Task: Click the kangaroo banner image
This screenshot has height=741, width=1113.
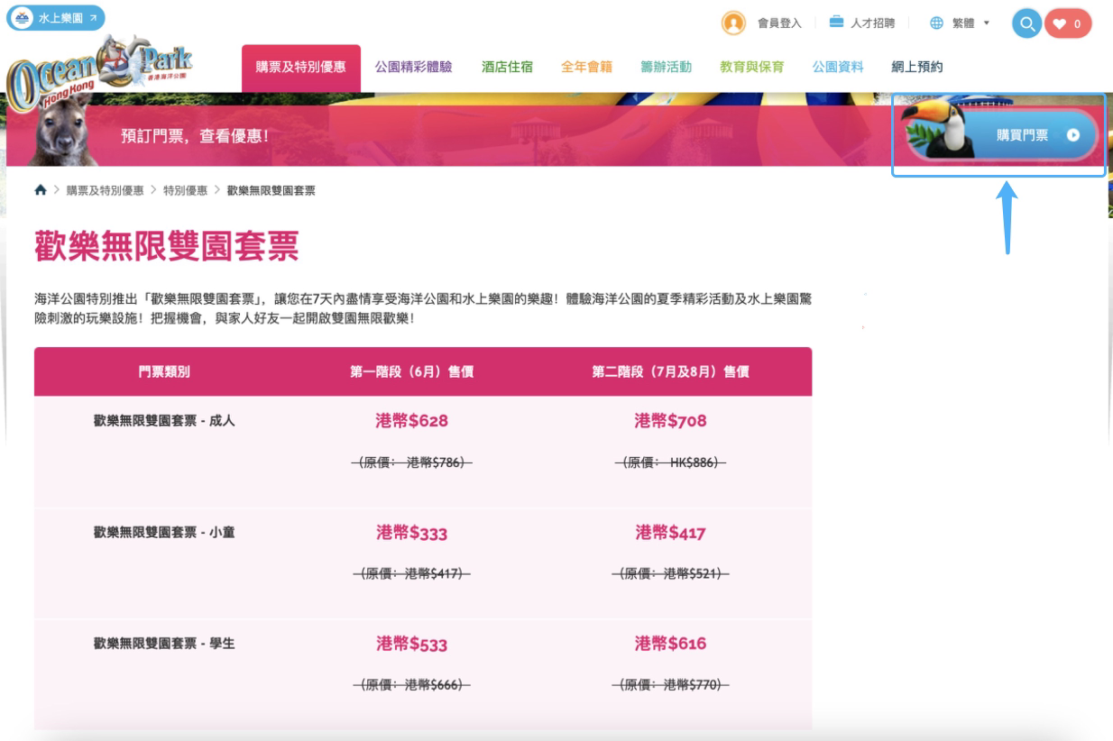Action: 65,129
